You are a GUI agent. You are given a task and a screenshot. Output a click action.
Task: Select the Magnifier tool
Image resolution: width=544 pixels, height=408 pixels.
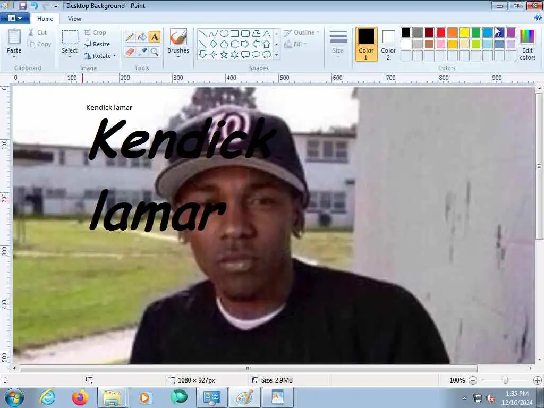[155, 52]
